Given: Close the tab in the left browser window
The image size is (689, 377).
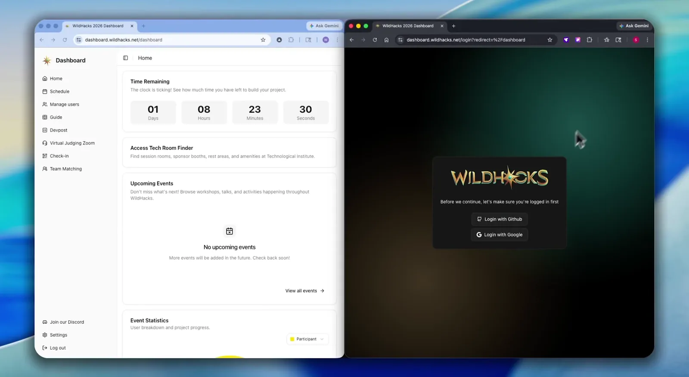Looking at the screenshot, I should pyautogui.click(x=132, y=26).
